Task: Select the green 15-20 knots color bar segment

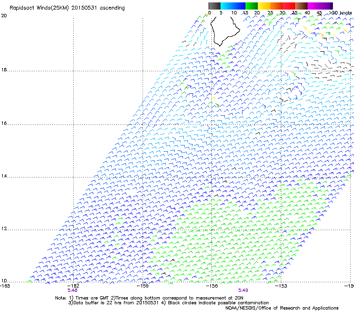Action: (252, 6)
